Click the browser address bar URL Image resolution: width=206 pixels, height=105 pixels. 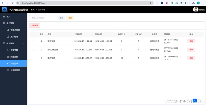(33, 3)
